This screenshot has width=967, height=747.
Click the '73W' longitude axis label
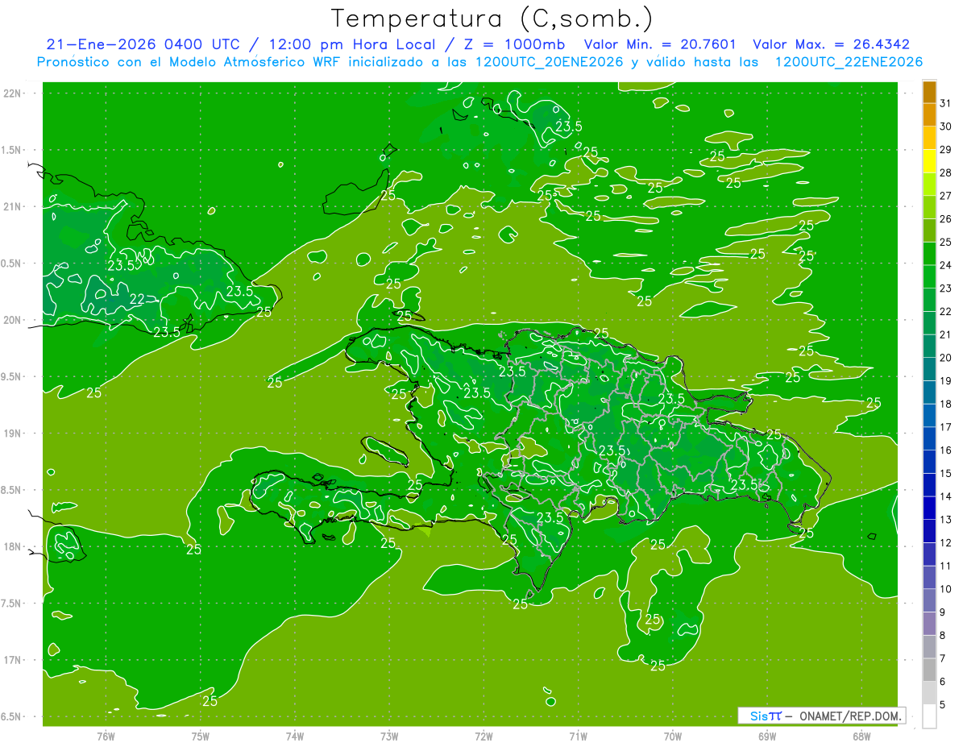click(x=389, y=736)
